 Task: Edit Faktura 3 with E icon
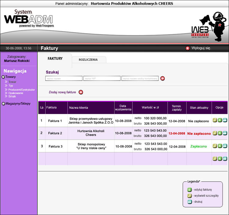(x=220, y=146)
